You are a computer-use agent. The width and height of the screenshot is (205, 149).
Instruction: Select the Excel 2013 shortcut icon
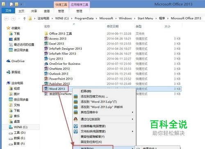click(46, 44)
